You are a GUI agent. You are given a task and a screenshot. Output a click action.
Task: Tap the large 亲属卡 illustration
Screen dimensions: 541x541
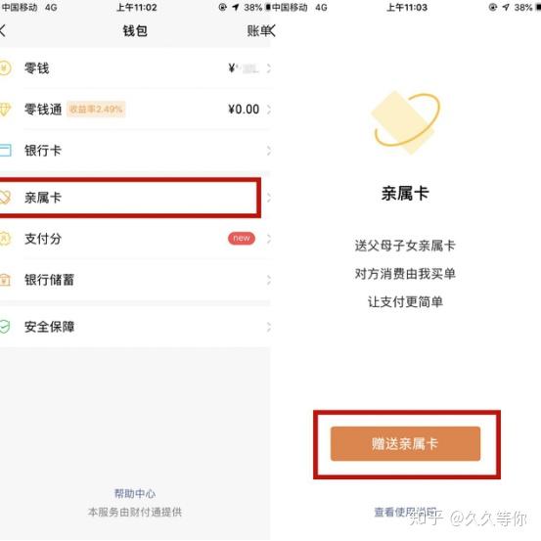(x=406, y=121)
